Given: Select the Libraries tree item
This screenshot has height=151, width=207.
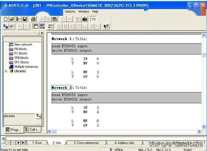Looking at the screenshot, I should click(20, 71).
